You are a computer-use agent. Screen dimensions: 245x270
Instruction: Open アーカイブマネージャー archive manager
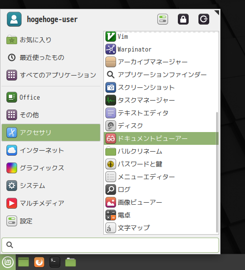coord(161,62)
